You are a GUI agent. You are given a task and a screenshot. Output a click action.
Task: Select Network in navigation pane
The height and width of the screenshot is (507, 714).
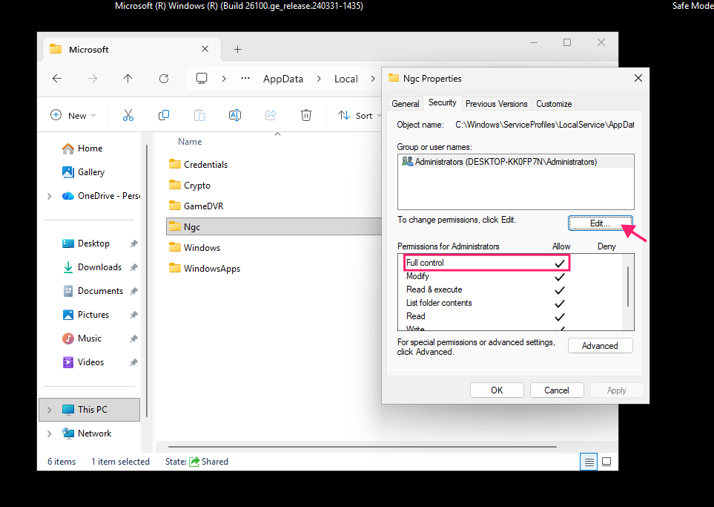[x=87, y=433]
